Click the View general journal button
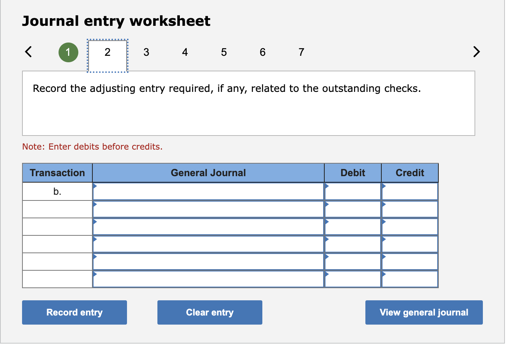Screen dimensions: 511x347 pos(424,312)
